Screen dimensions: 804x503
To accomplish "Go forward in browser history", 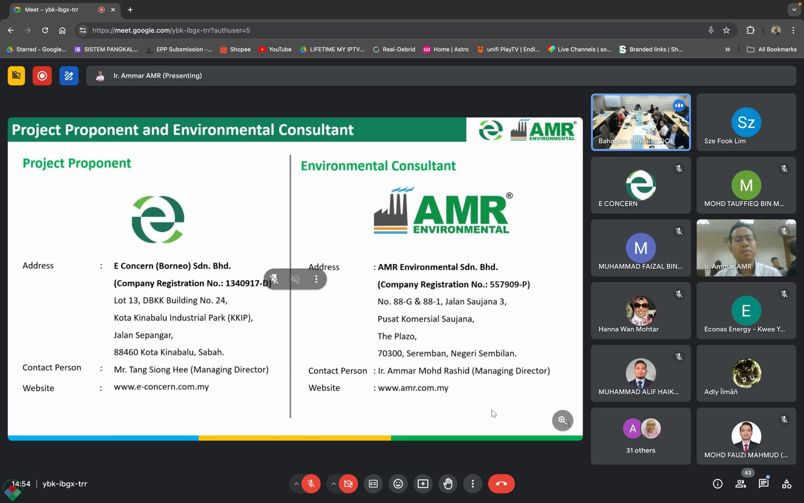I will point(28,30).
